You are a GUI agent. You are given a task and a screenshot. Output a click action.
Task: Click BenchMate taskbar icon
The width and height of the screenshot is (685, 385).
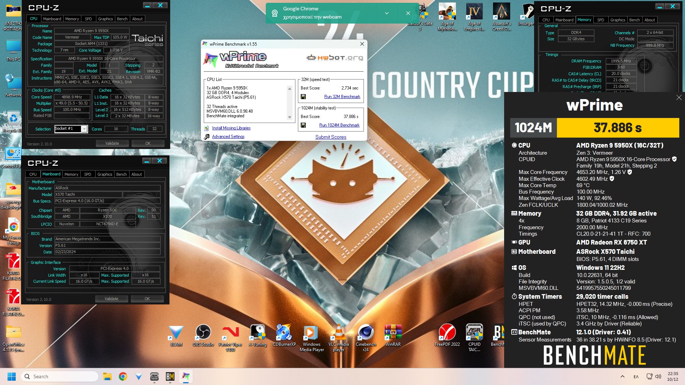pyautogui.click(x=170, y=376)
